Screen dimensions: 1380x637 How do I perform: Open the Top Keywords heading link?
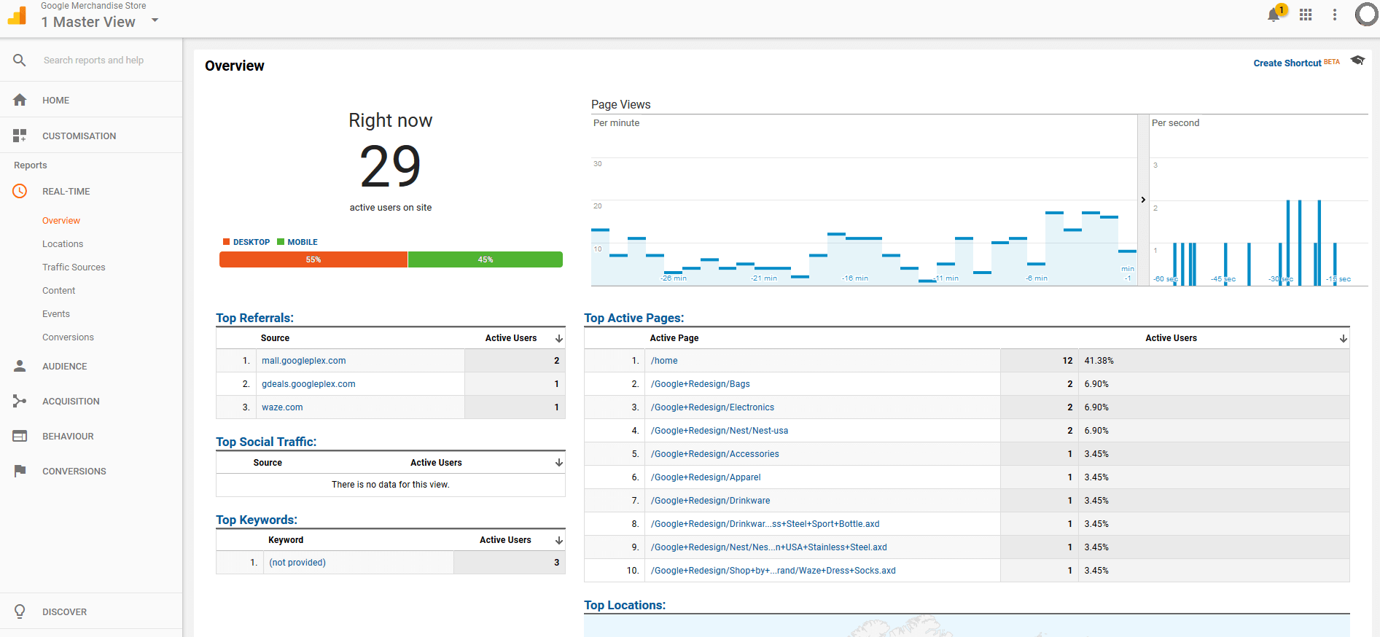(x=257, y=520)
